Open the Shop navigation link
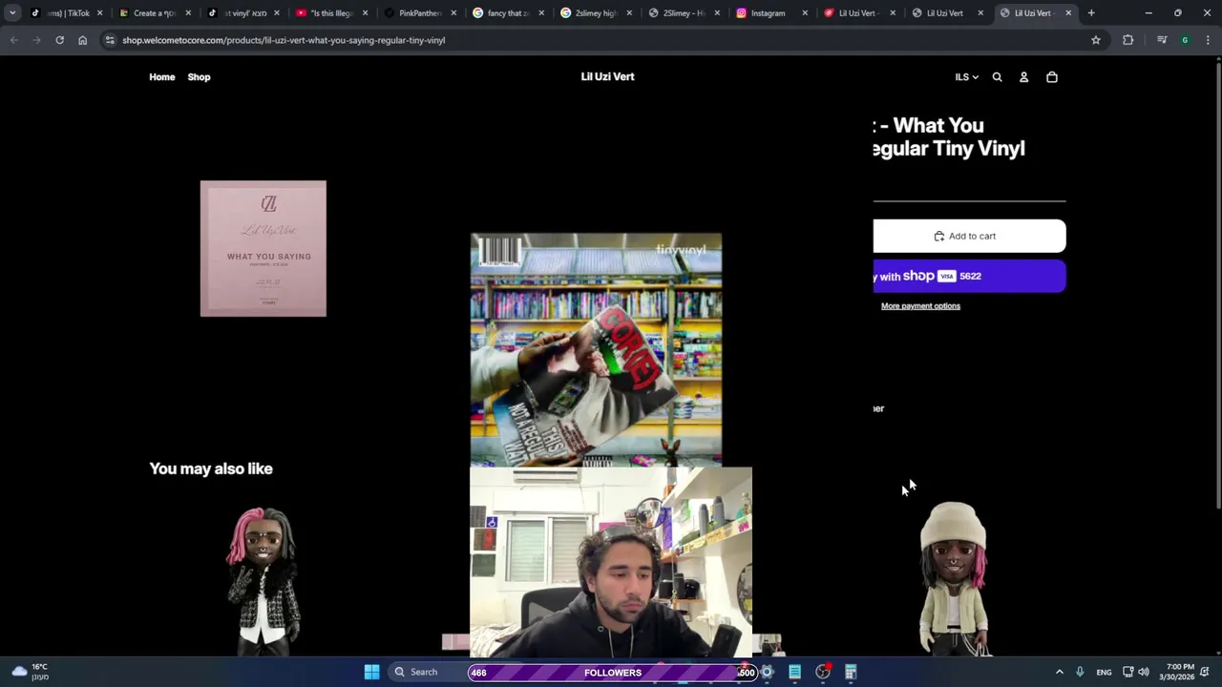The height and width of the screenshot is (687, 1222). (x=199, y=77)
